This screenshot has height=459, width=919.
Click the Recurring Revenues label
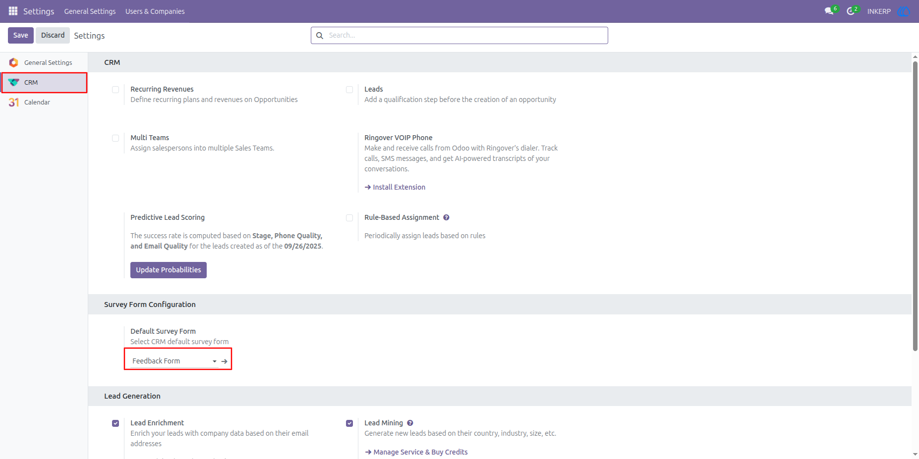(162, 89)
